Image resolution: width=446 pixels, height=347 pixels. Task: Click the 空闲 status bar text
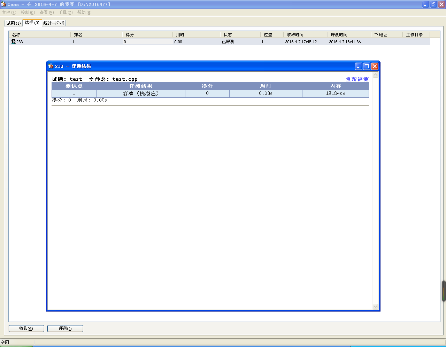(x=5, y=342)
